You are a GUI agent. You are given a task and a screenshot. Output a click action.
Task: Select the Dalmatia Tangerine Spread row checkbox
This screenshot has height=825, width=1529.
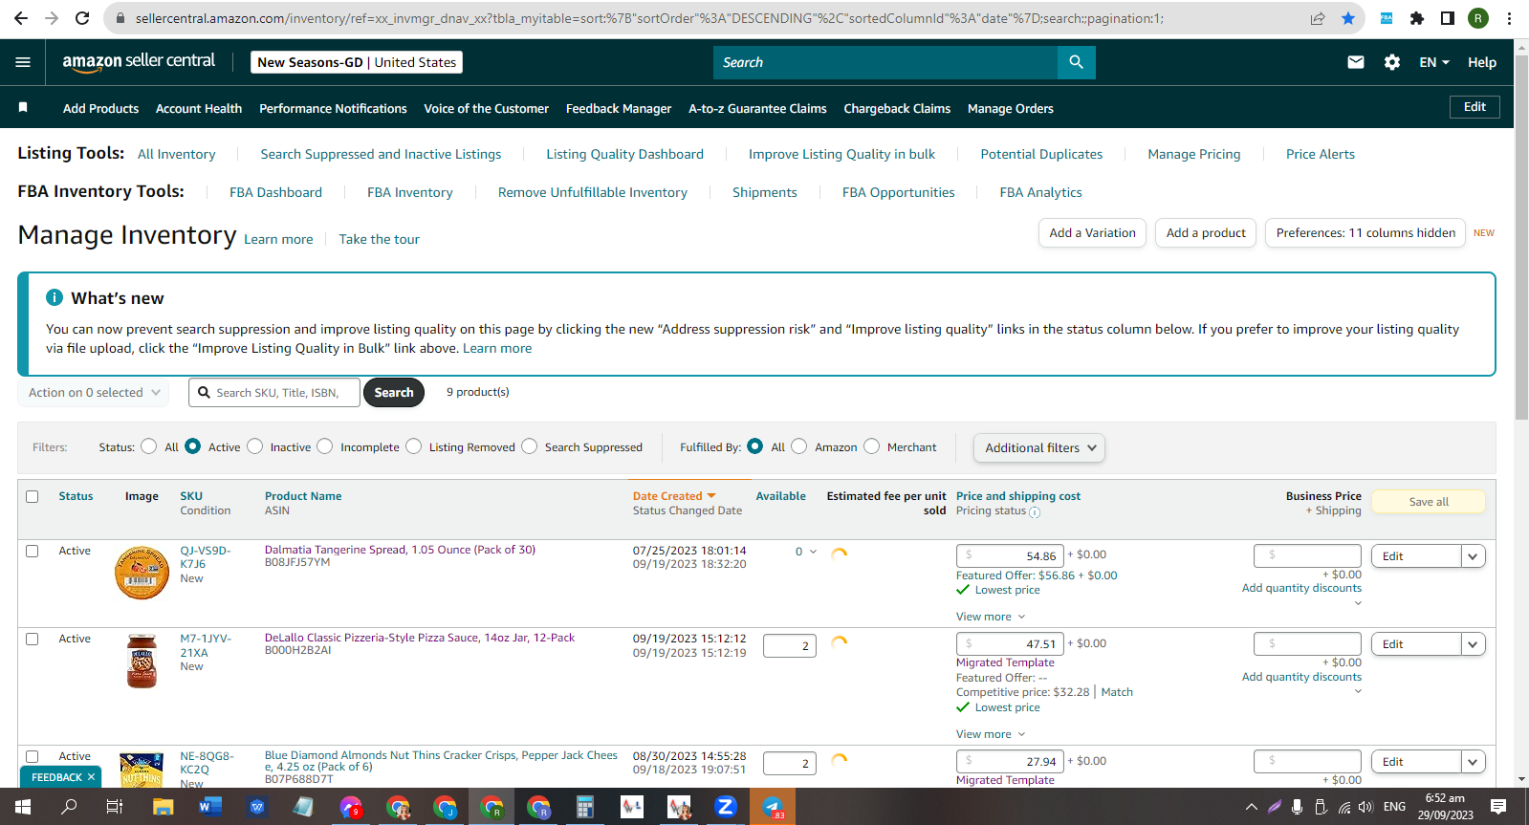(33, 552)
